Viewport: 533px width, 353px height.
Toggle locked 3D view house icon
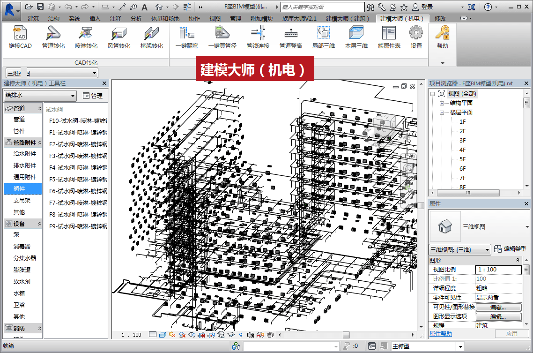point(221,335)
